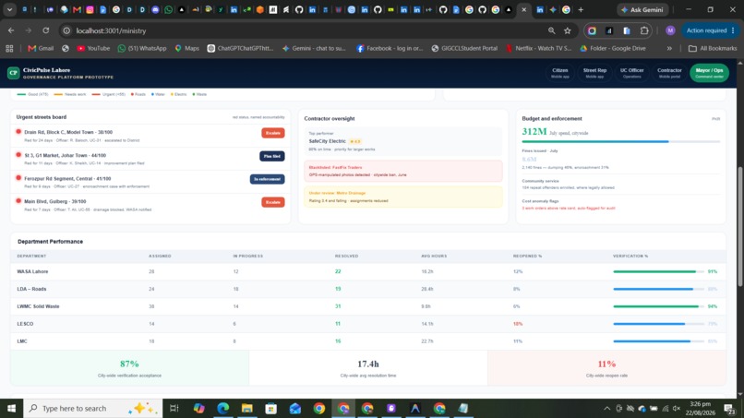Select the 'LESCO' department row

click(x=367, y=324)
